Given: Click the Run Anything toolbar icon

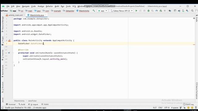Looking at the screenshot, I should 175,11.
